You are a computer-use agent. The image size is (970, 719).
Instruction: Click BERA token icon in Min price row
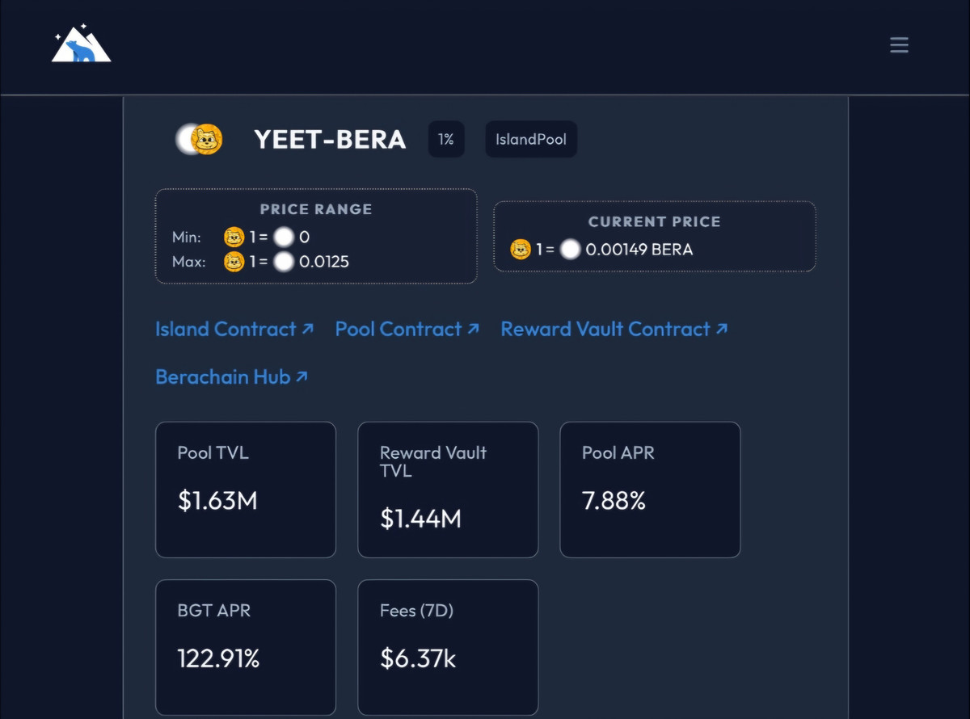pos(283,238)
